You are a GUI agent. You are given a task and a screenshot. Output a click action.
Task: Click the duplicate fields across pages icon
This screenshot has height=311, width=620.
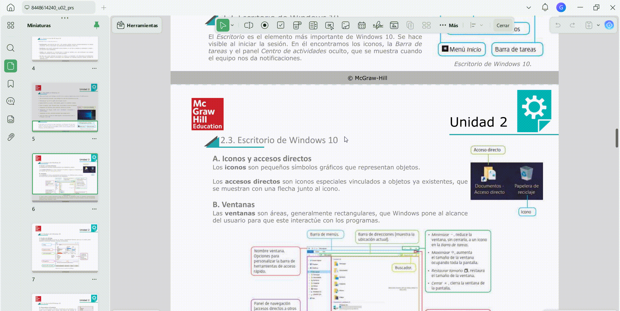(x=410, y=25)
